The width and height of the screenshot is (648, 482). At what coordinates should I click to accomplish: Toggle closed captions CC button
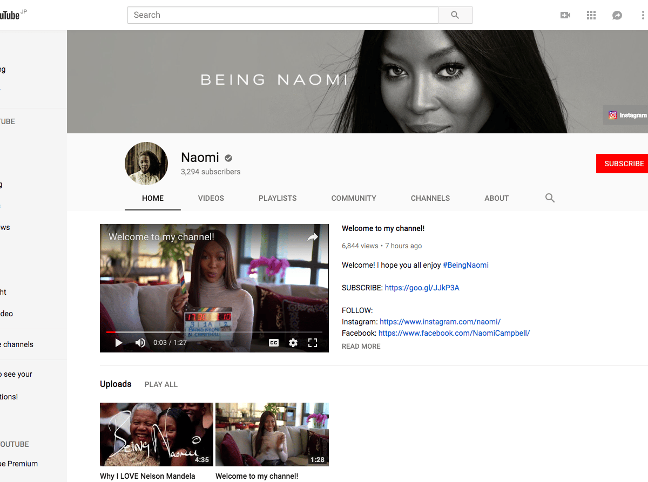tap(274, 343)
